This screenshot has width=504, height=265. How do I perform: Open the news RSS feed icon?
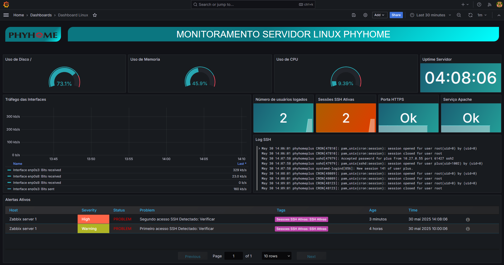pos(489,4)
